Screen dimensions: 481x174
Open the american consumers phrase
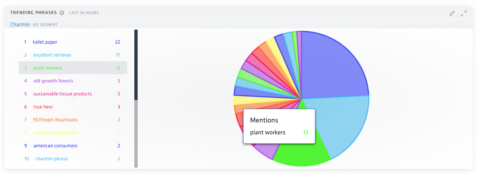tap(55, 146)
